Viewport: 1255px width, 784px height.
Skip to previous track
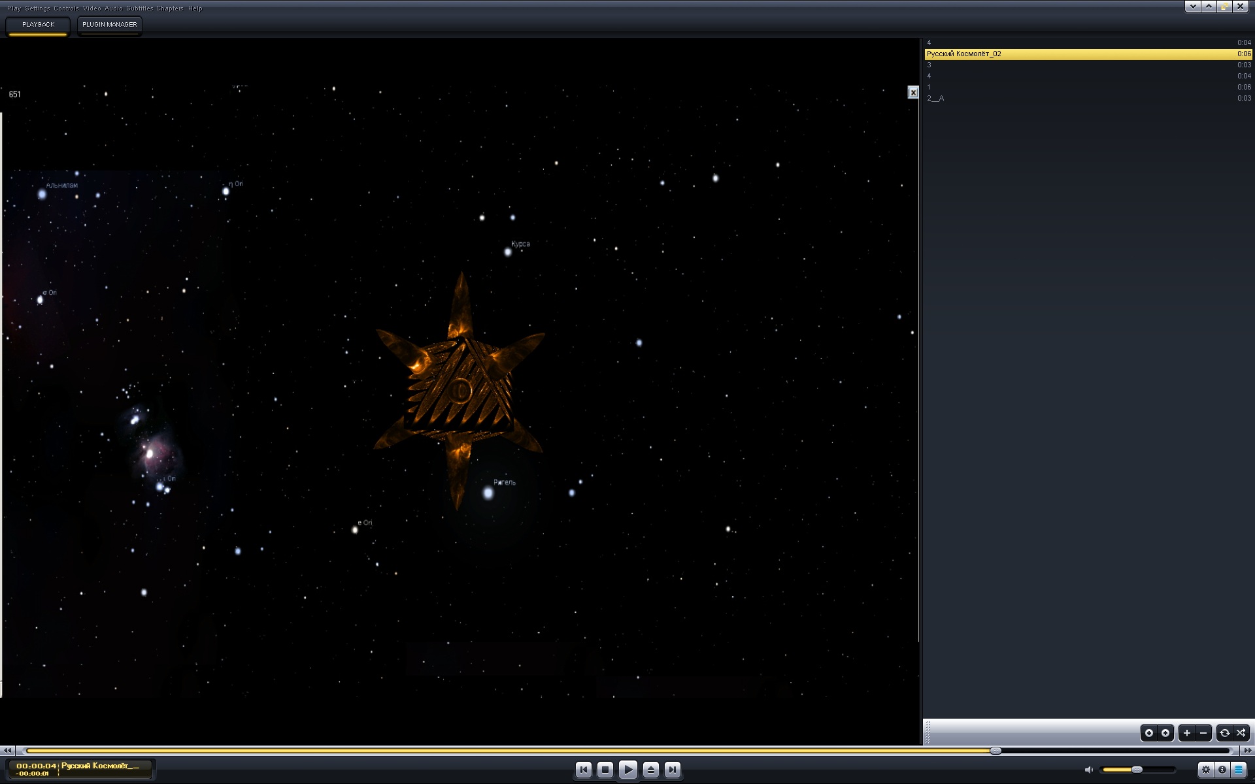584,770
